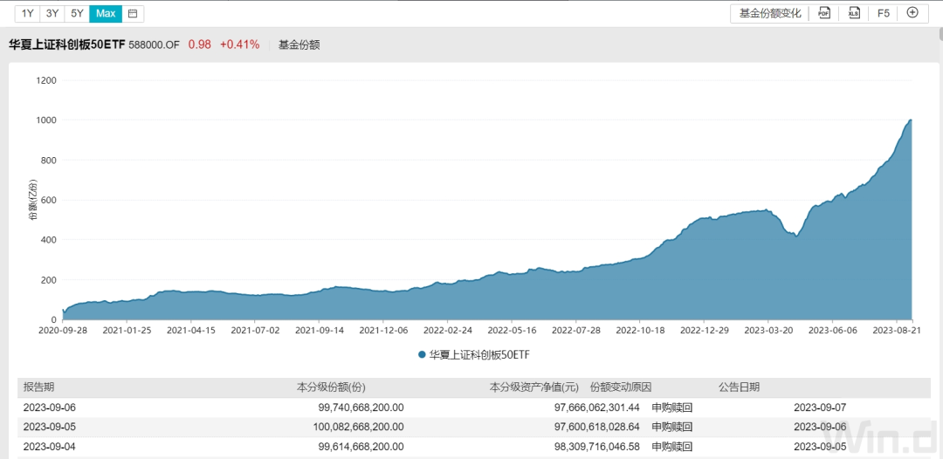The width and height of the screenshot is (943, 459).
Task: Click share value 100,082,668,200.00
Action: (359, 428)
